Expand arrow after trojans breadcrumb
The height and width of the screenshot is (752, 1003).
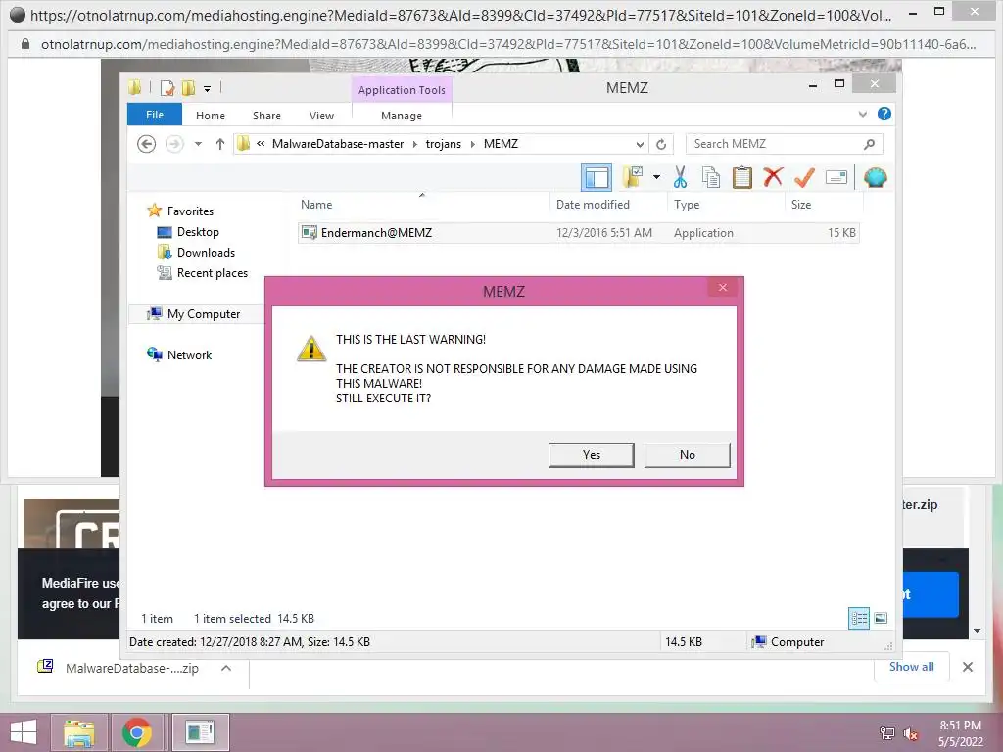473,145
